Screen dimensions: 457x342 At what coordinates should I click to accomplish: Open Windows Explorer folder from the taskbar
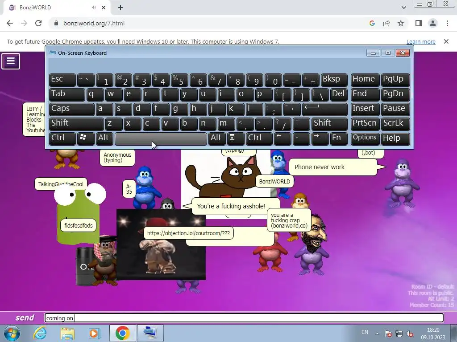[x=67, y=333]
